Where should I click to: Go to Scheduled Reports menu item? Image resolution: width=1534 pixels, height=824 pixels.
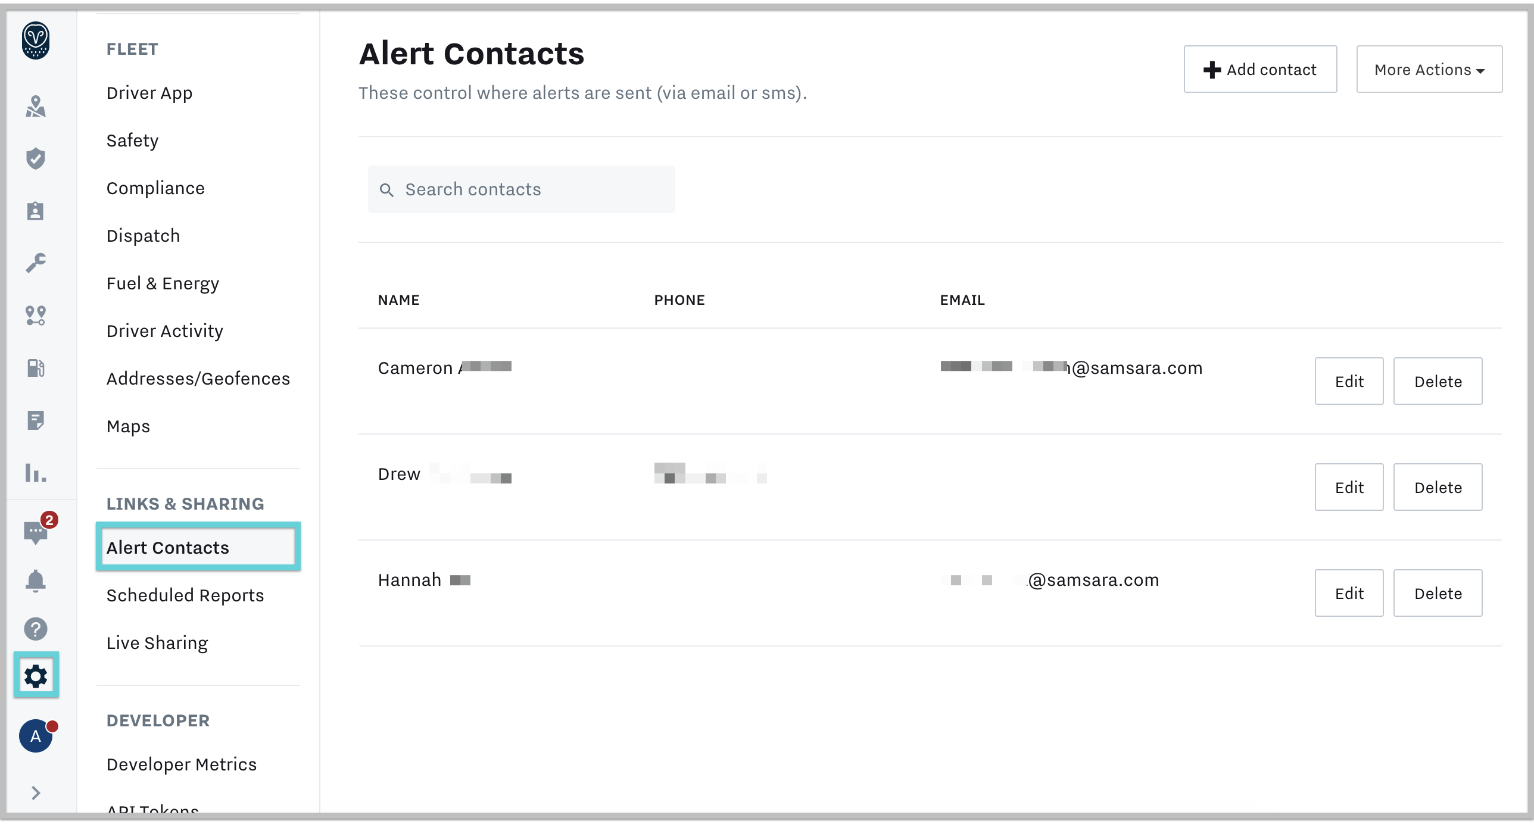point(185,595)
